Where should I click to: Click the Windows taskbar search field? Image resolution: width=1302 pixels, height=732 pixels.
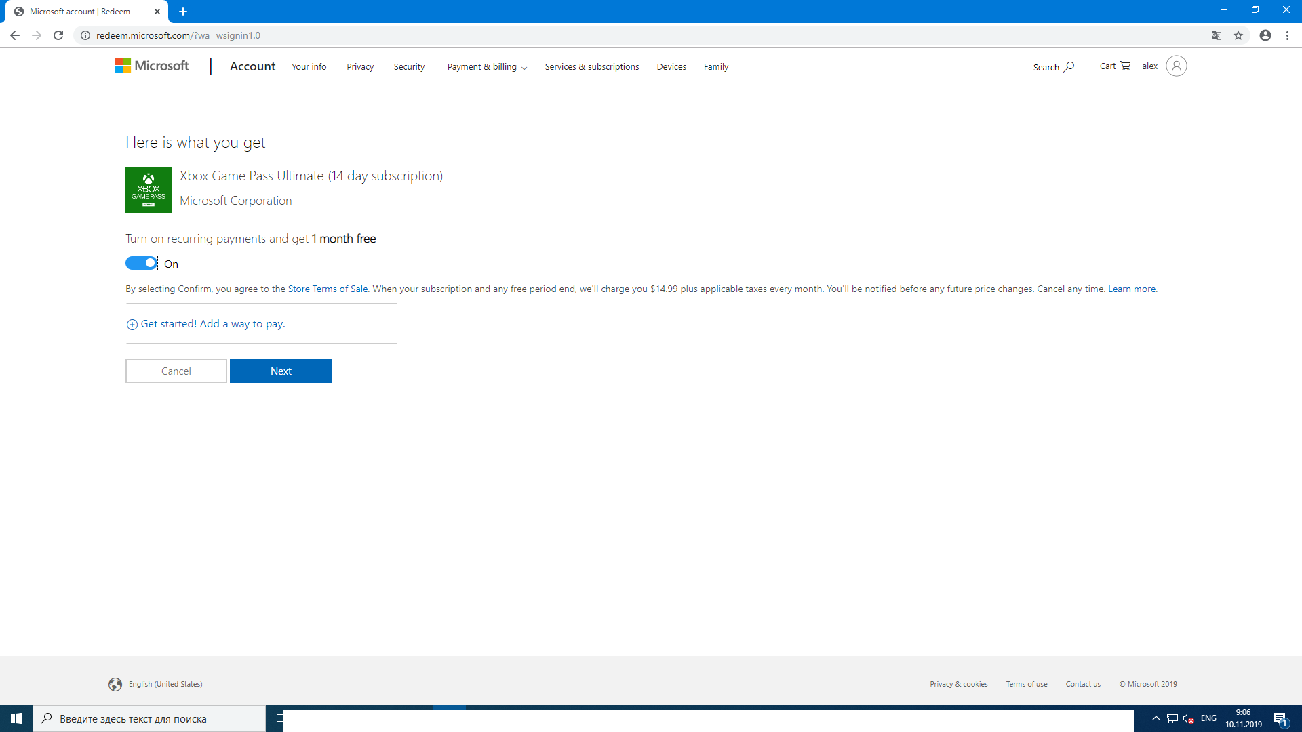[149, 718]
